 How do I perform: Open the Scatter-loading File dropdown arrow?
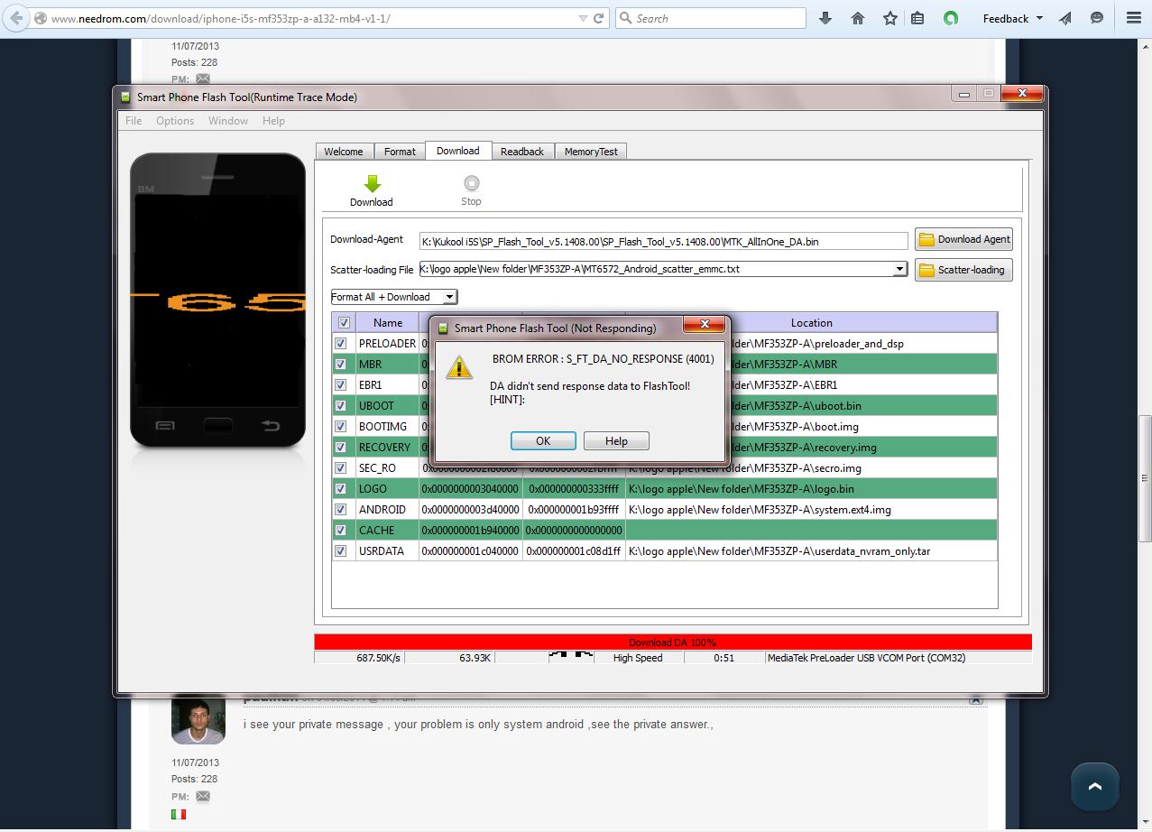coord(899,270)
